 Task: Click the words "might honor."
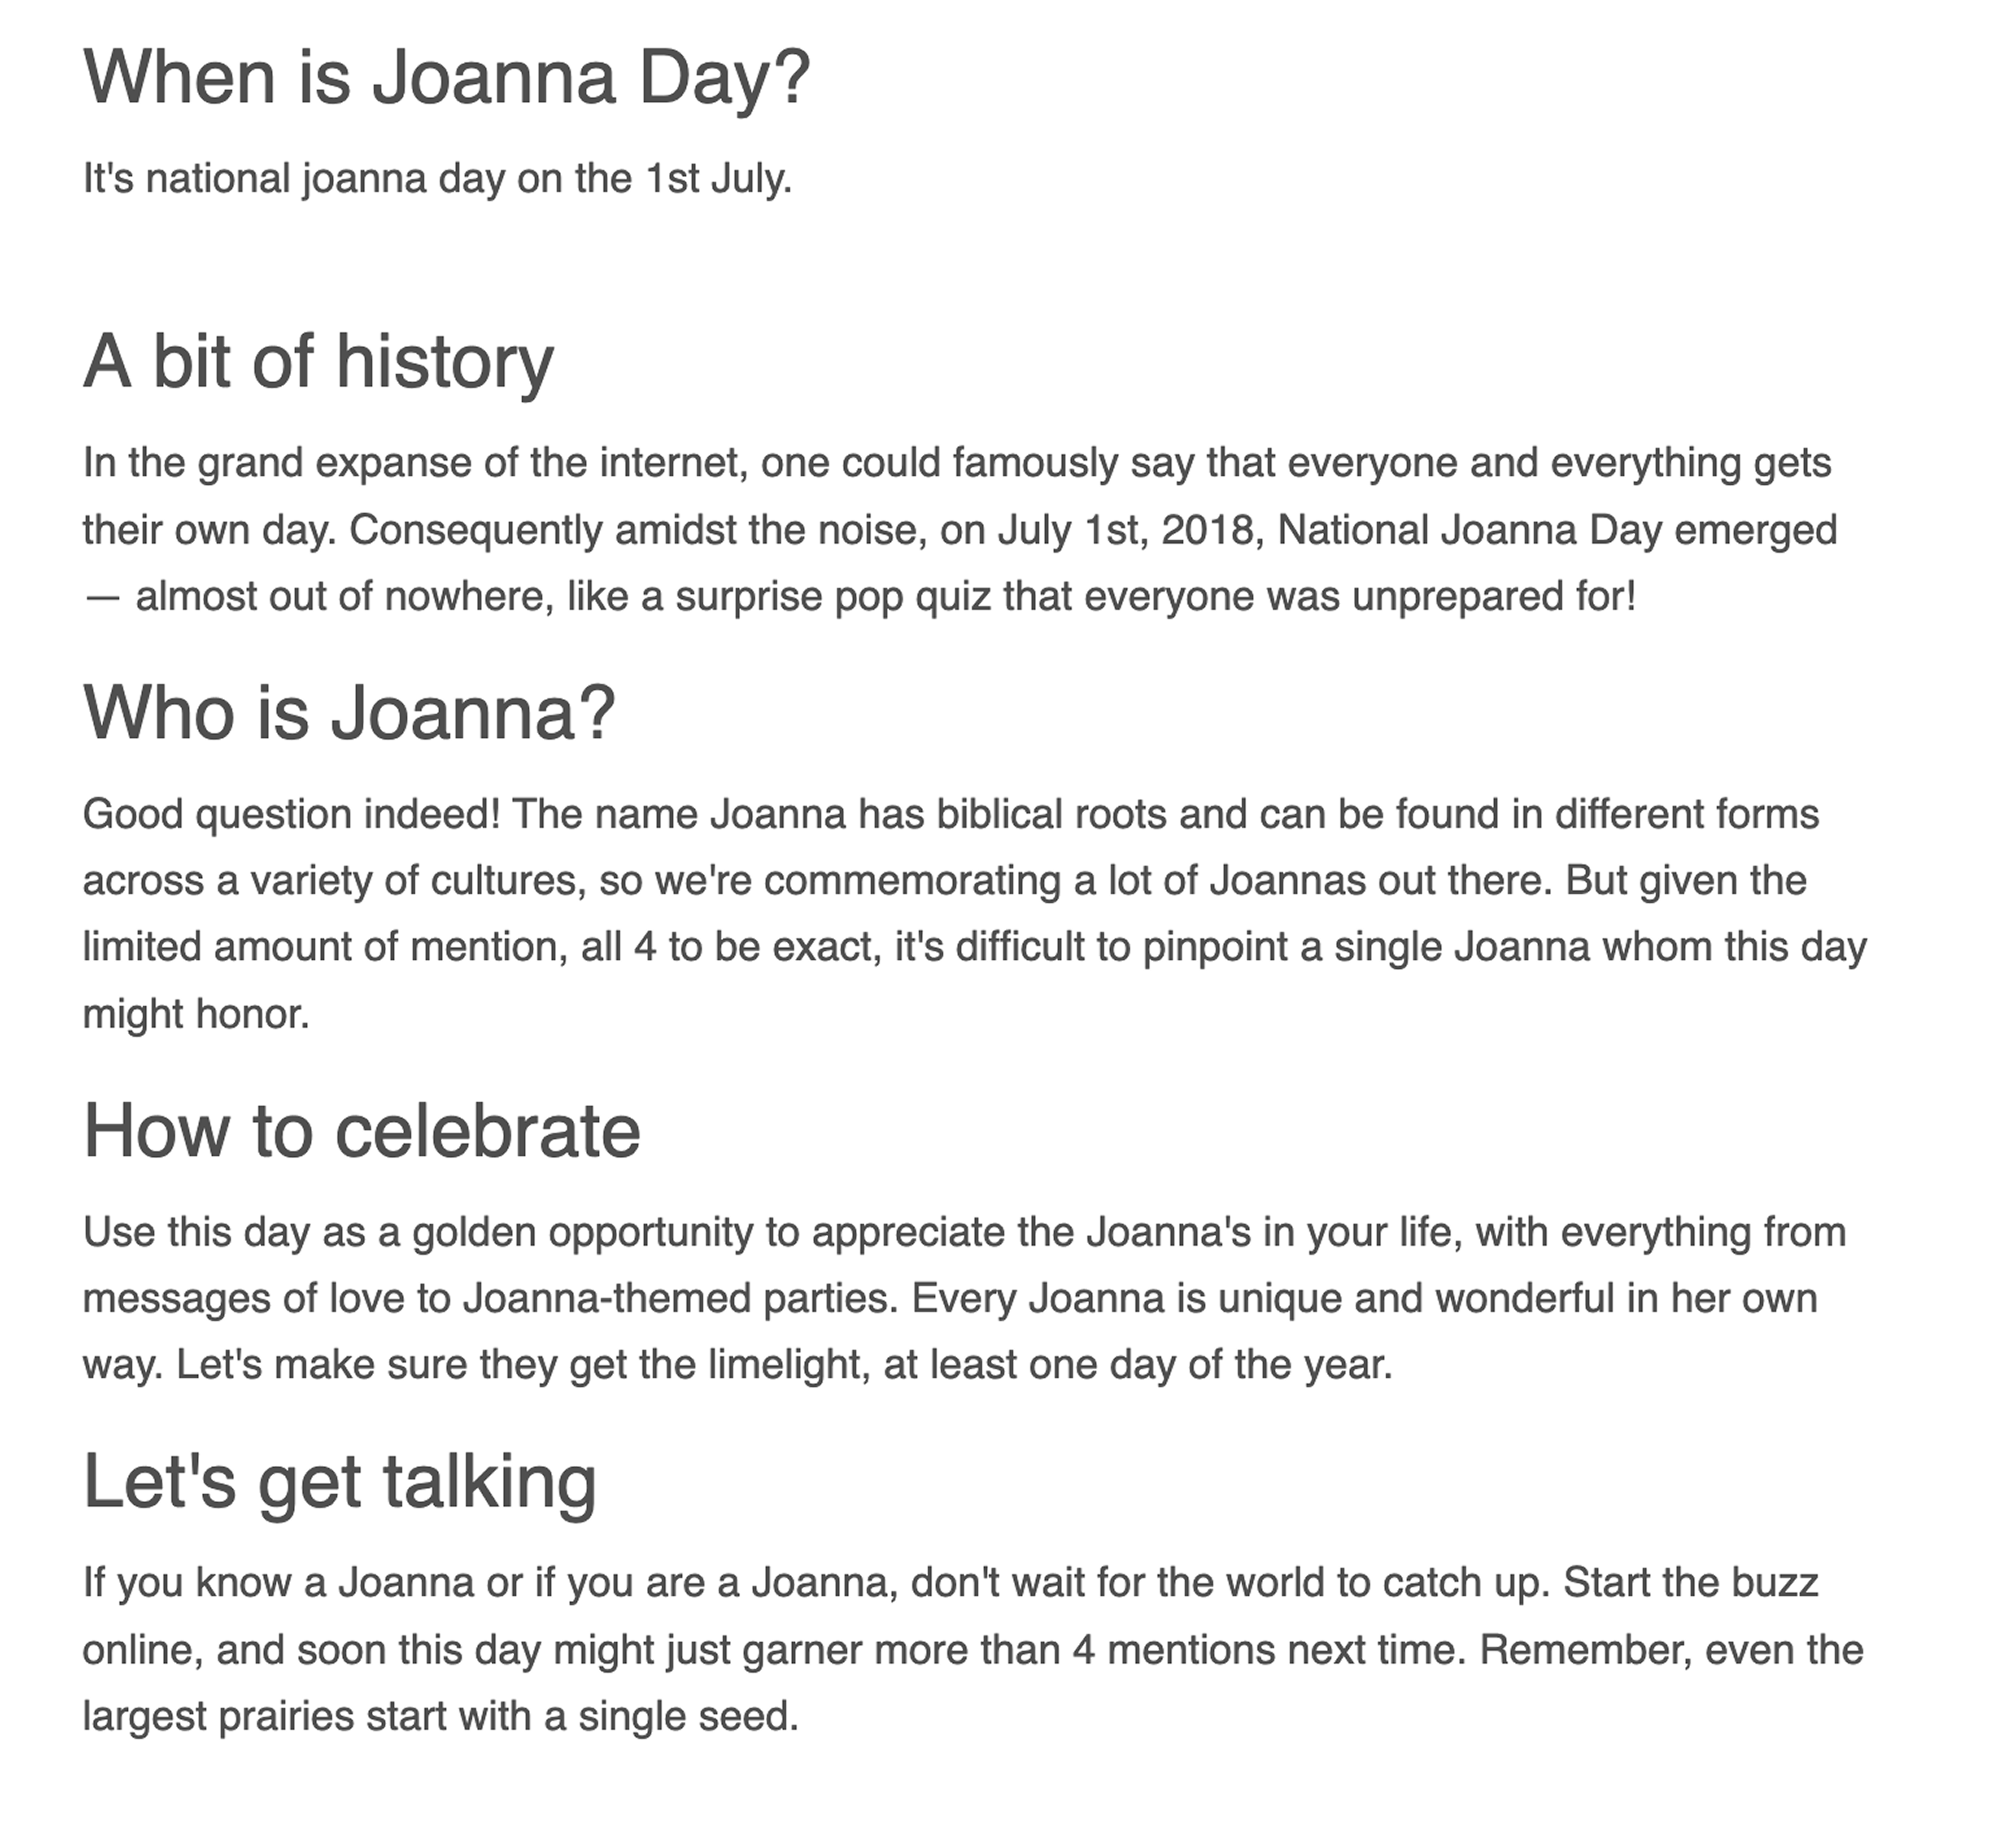click(x=196, y=1014)
